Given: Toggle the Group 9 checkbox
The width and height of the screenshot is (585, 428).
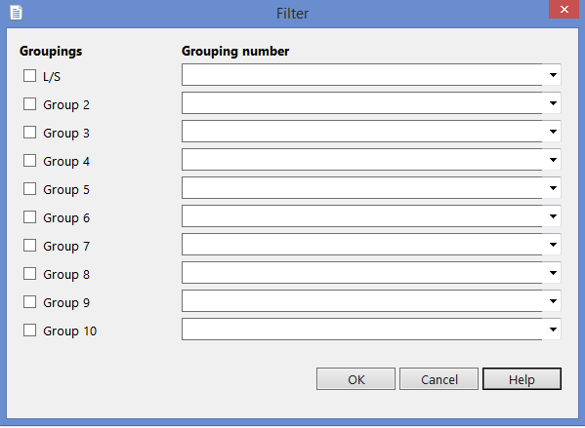Looking at the screenshot, I should [x=30, y=301].
